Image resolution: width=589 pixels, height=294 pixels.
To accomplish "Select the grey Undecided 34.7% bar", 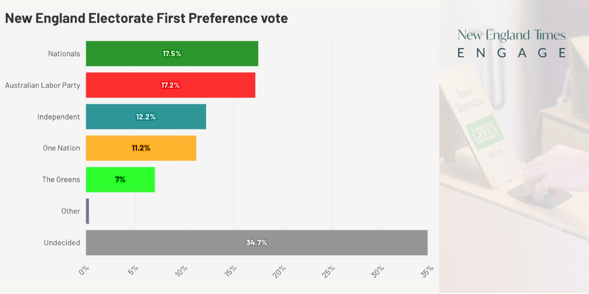I will coord(256,243).
